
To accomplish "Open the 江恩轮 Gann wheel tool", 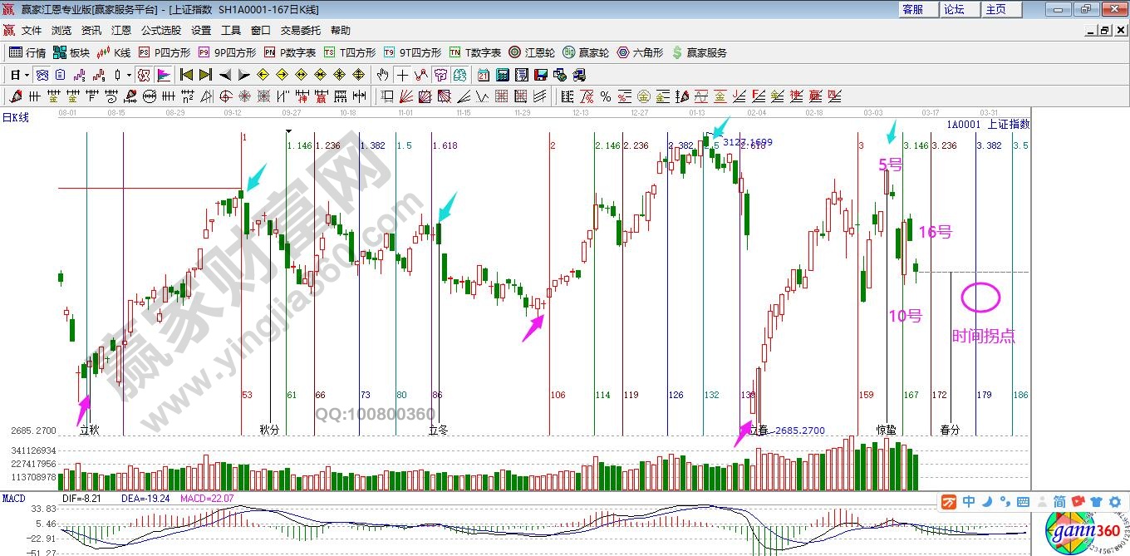I will coord(533,52).
